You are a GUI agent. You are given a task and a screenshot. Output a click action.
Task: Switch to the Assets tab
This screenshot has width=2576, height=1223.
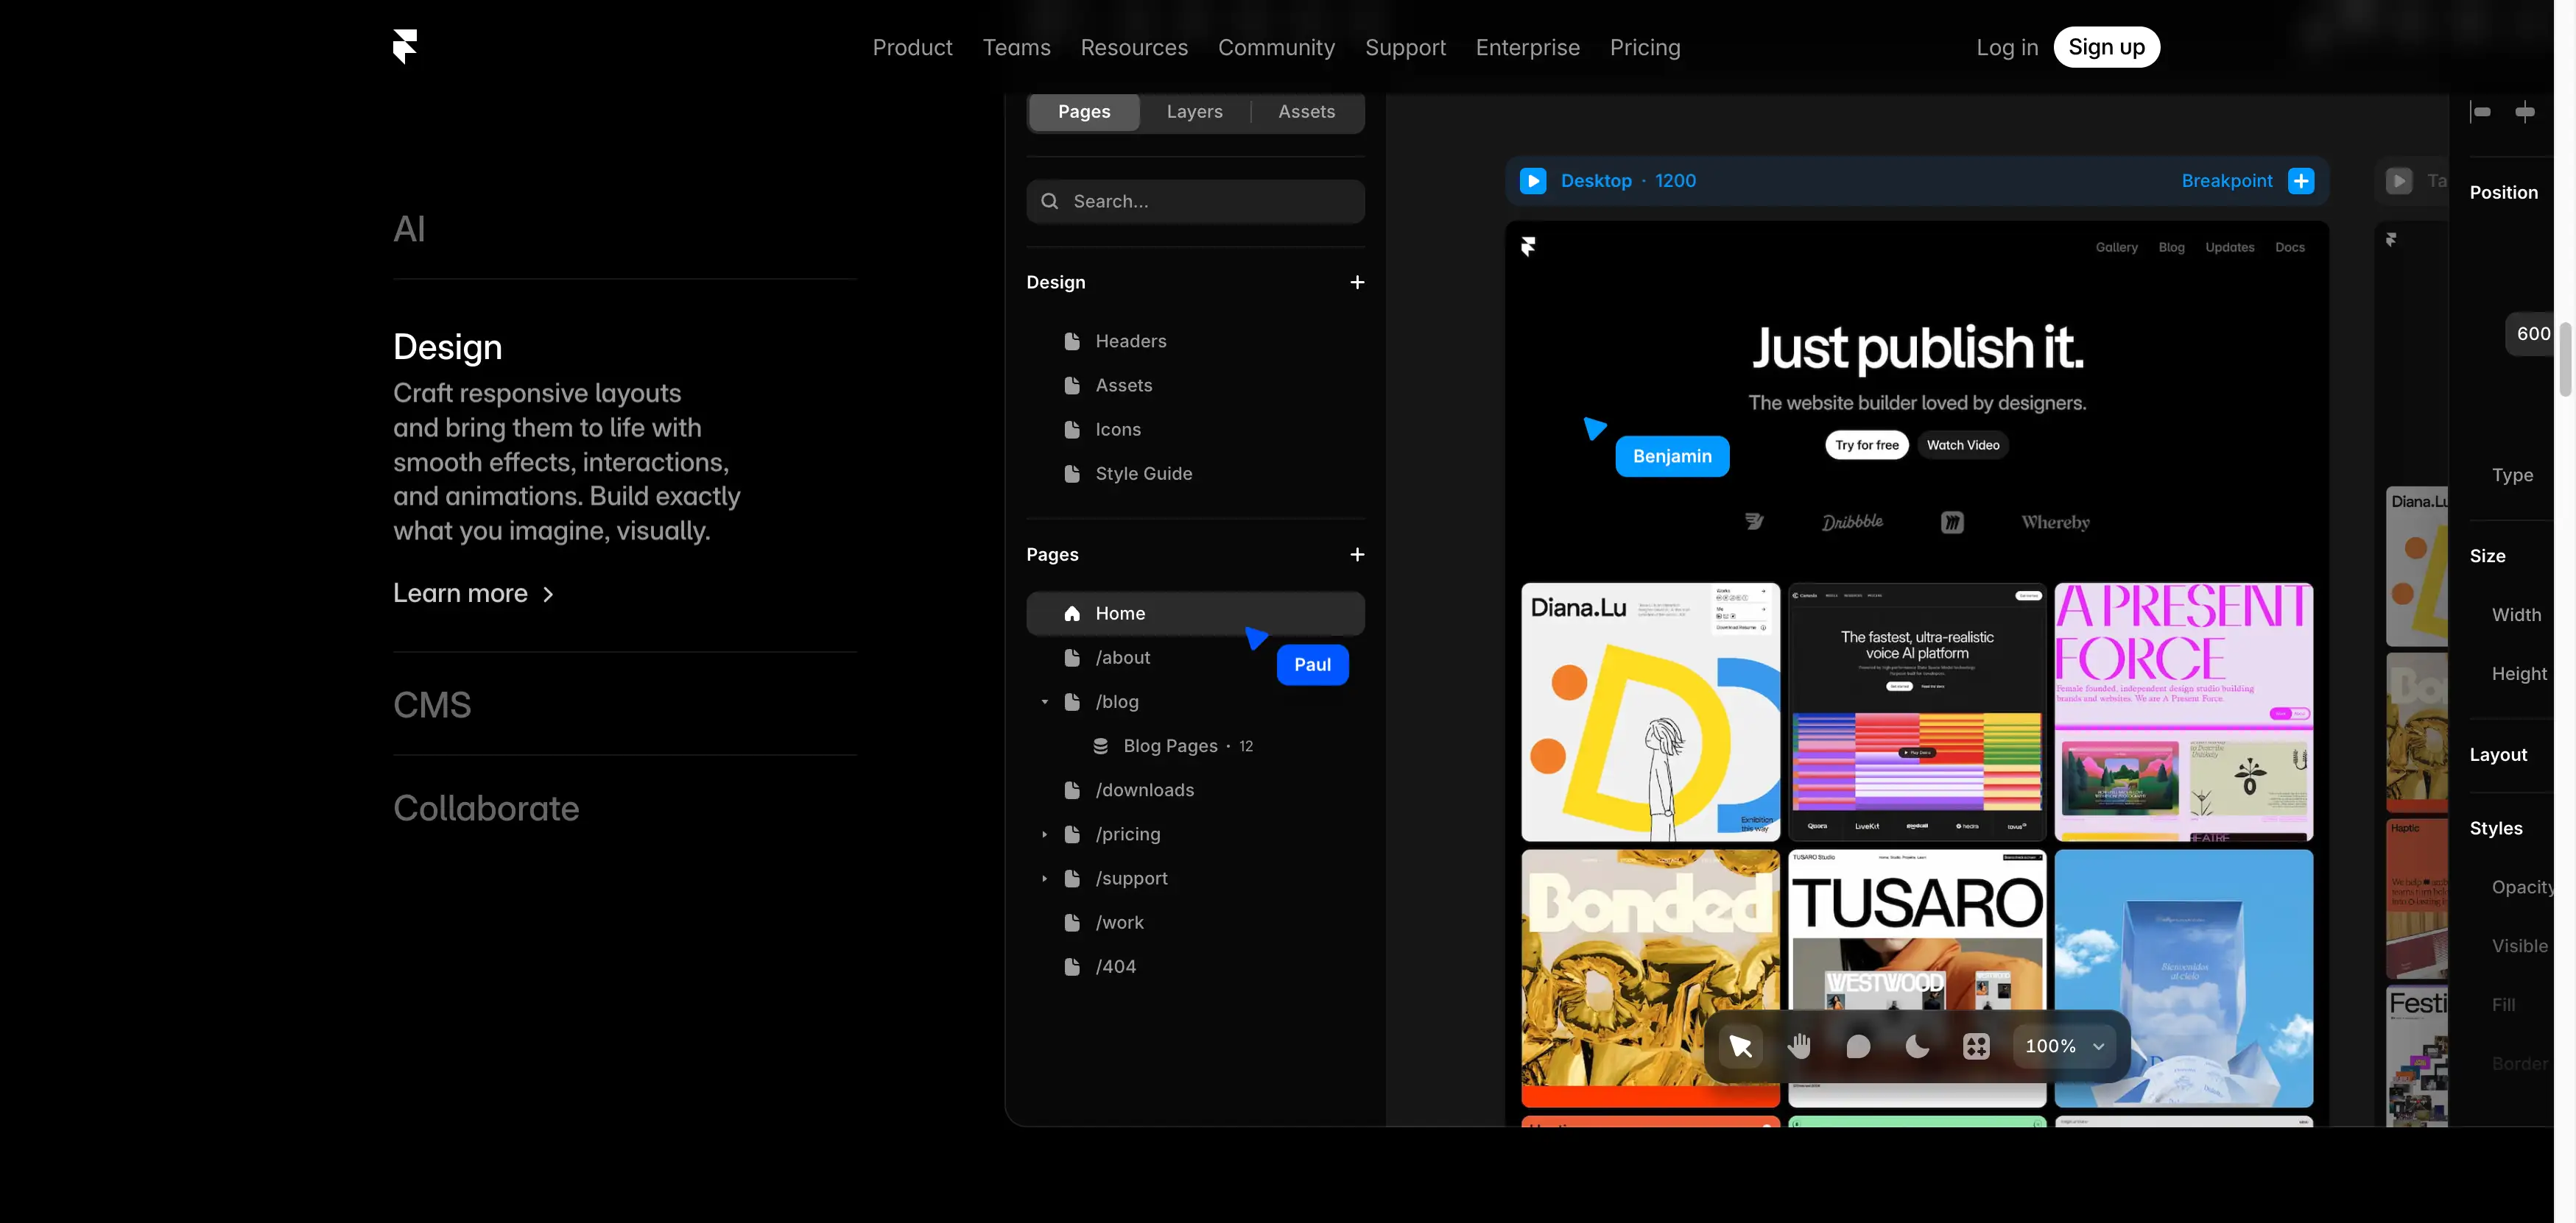tap(1306, 111)
